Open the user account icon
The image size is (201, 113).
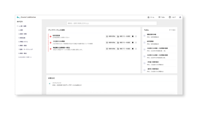[x=180, y=17]
